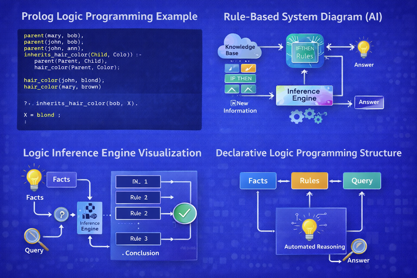Click inside the Prolog code panel
Screen dimensions: 417x278
[109, 80]
